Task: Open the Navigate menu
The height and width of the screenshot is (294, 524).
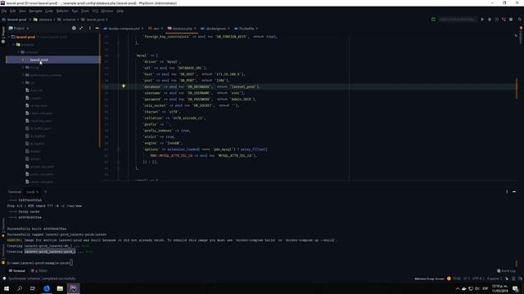Action: [x=35, y=11]
